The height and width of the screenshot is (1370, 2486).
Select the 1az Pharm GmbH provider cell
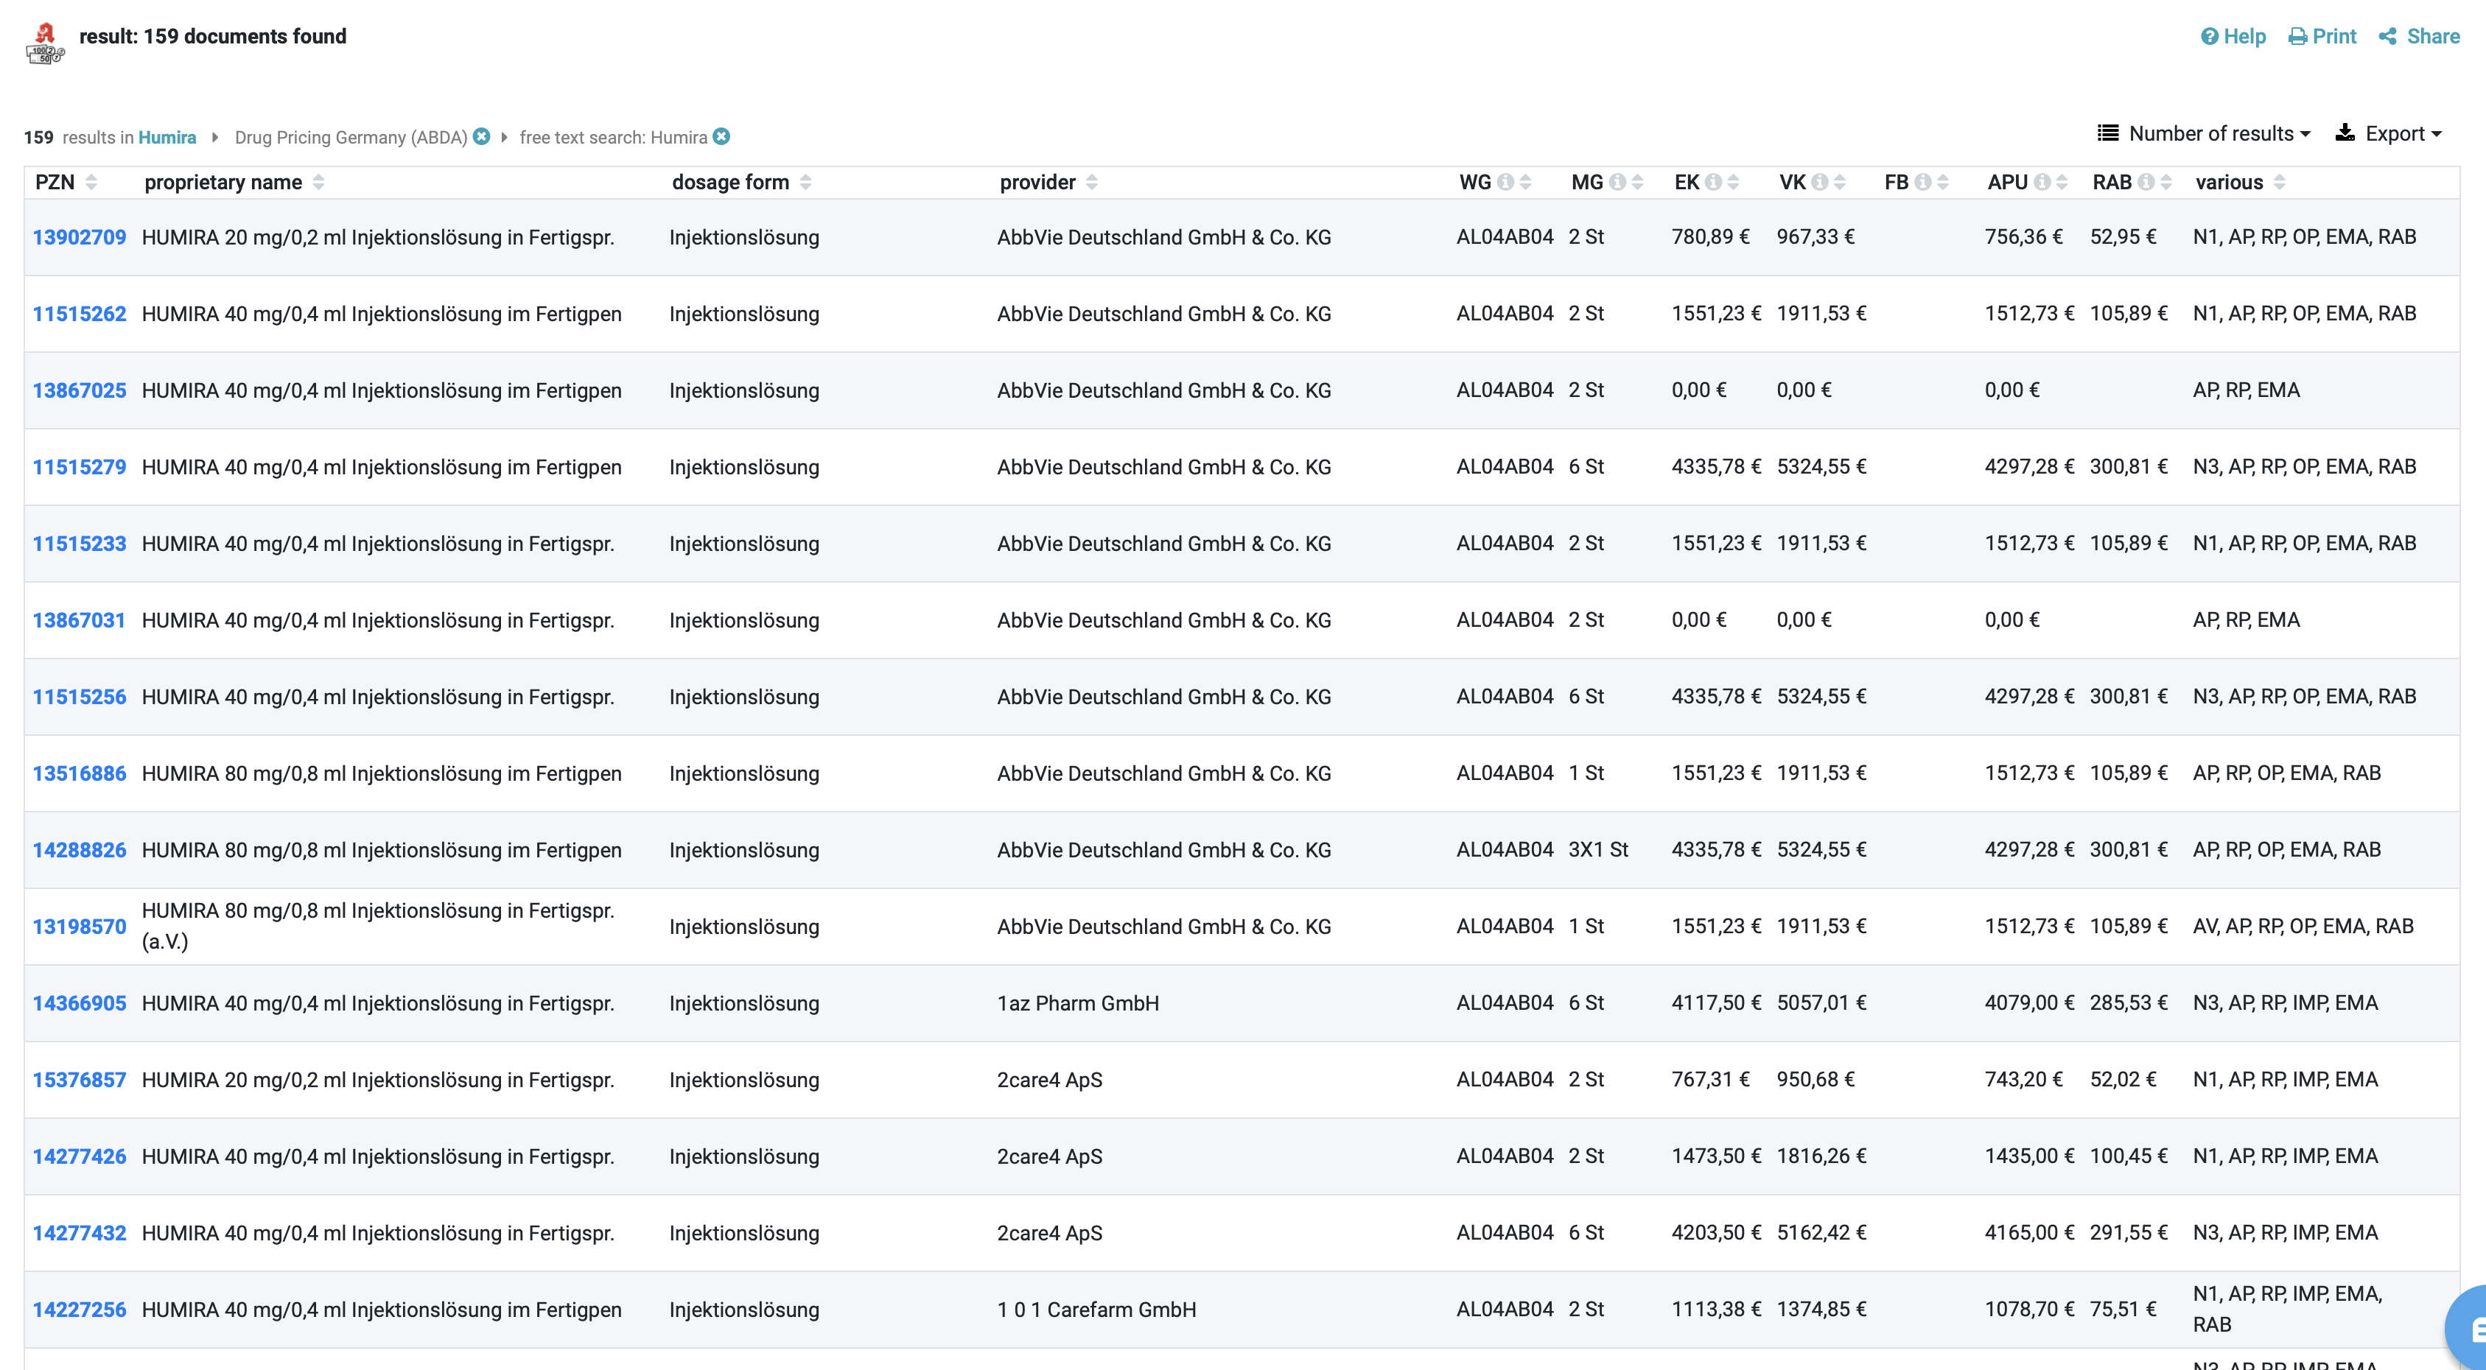tap(1078, 1003)
